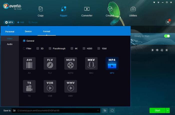The height and width of the screenshot is (115, 175).
Task: Remove the loaded task with X icon
Action: [x=167, y=50]
